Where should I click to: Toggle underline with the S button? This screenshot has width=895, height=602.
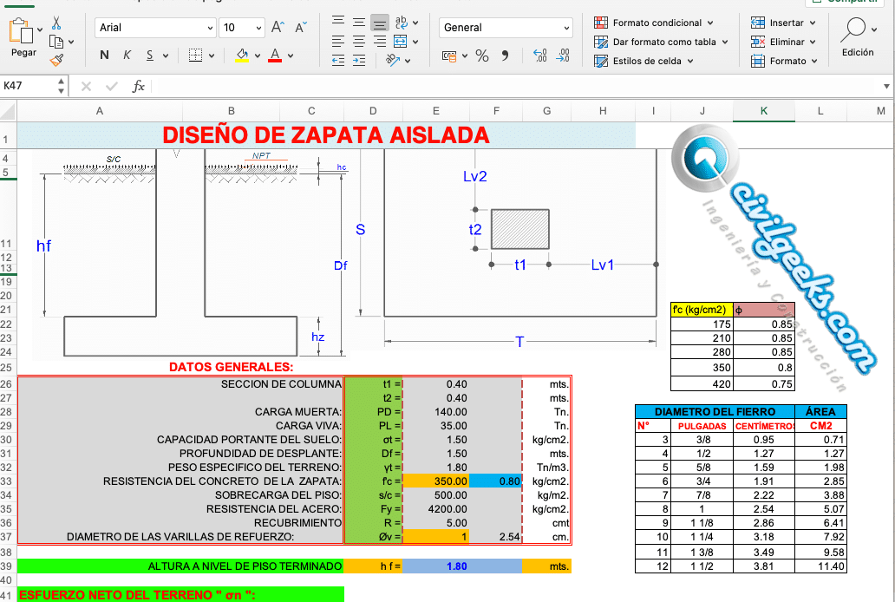point(149,56)
